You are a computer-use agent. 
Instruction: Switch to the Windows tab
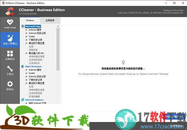tap(30, 20)
